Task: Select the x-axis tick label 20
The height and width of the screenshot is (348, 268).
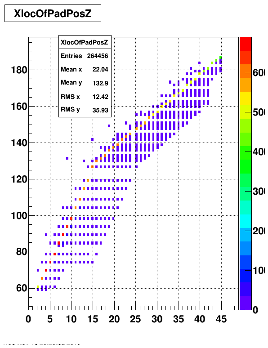Action: [x=114, y=319]
